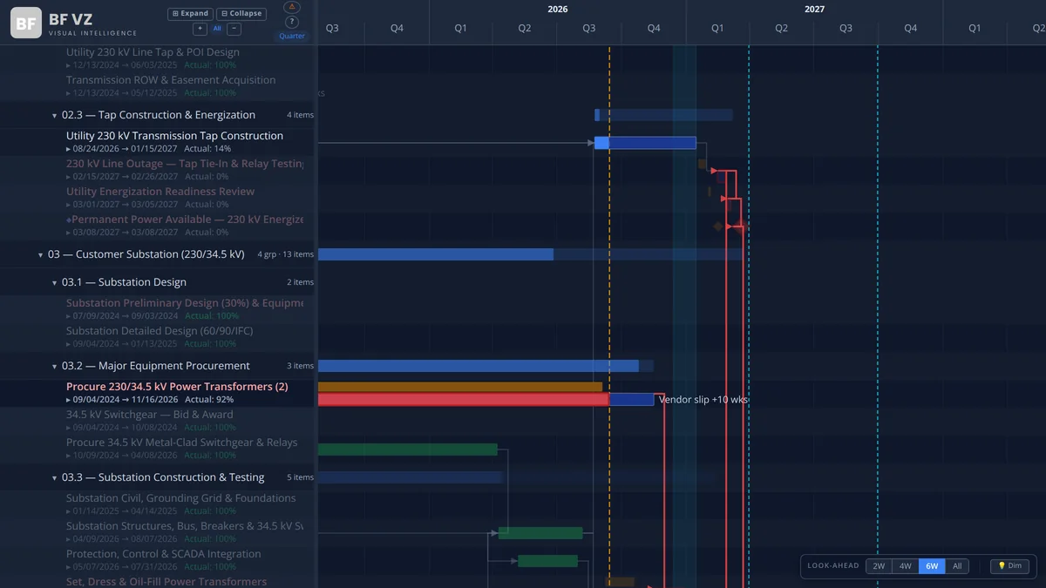Toggle the Dim lightbulb button
This screenshot has height=588, width=1046.
click(1009, 566)
